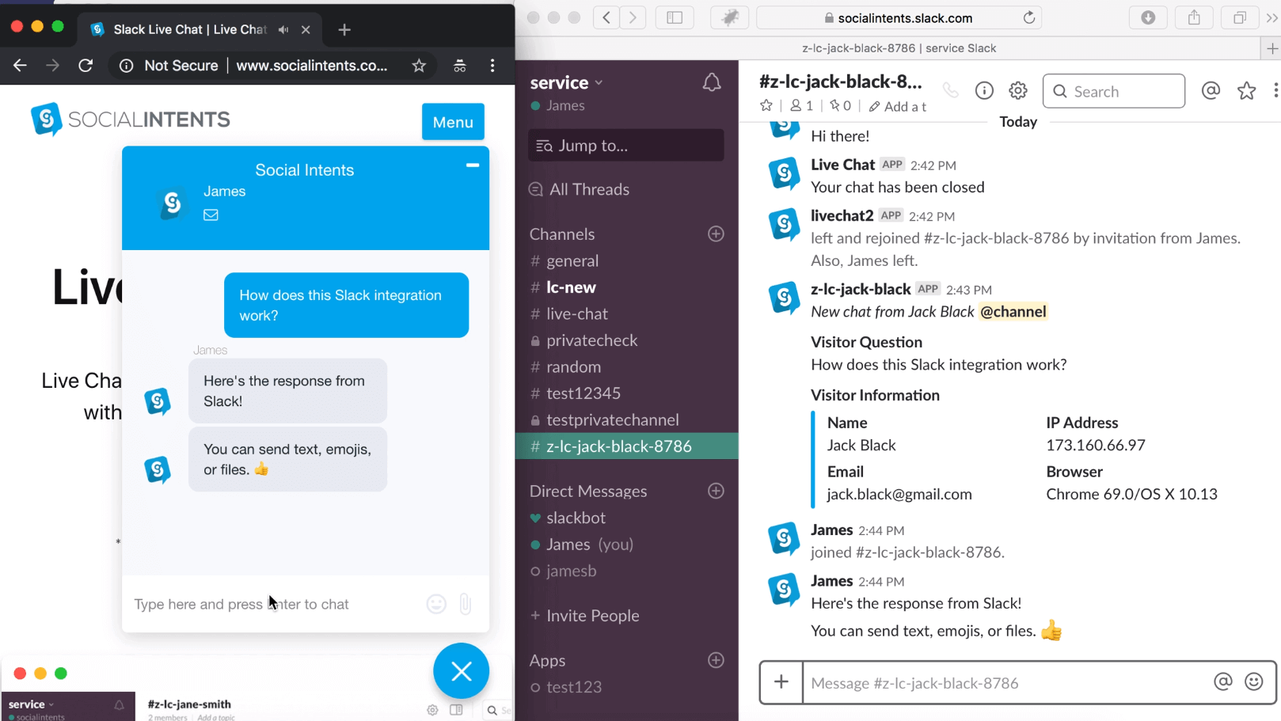
Task: Expand Safari toolbar overflow chevrons
Action: click(x=1272, y=17)
